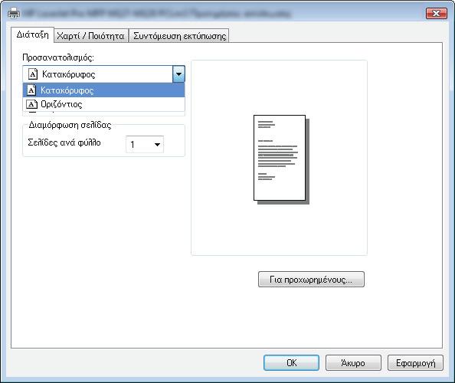
Task: Confirm settings with the OK button
Action: (x=291, y=362)
